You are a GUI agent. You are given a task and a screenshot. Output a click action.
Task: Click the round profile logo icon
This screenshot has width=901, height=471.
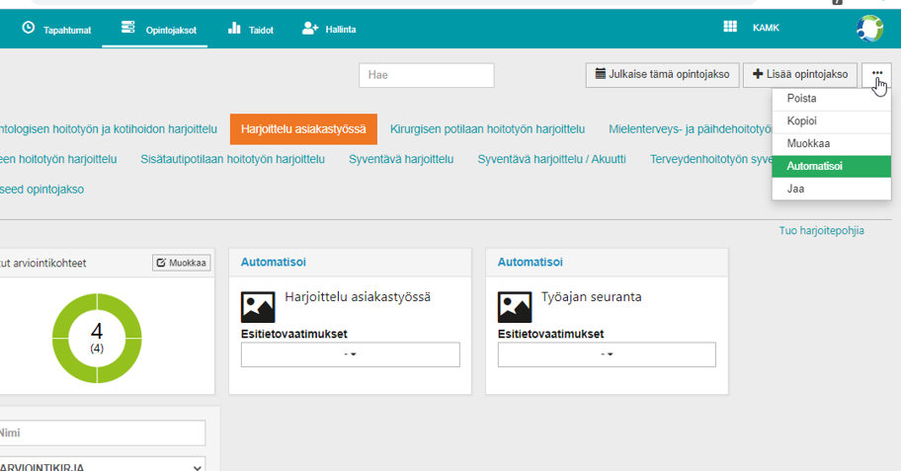(869, 28)
